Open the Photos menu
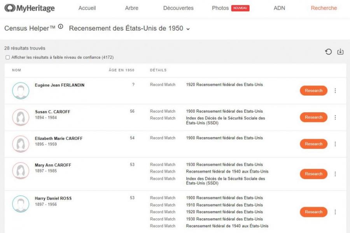 (x=220, y=8)
